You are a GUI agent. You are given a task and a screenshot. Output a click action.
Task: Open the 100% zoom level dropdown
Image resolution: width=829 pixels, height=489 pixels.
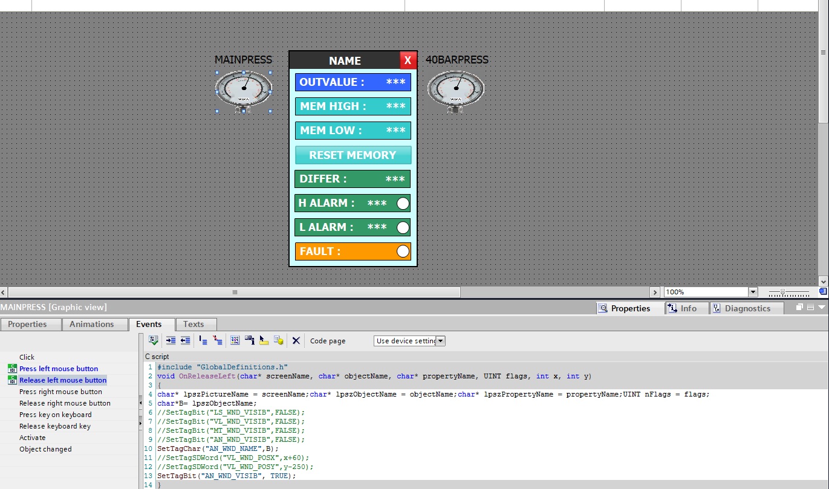coord(753,292)
